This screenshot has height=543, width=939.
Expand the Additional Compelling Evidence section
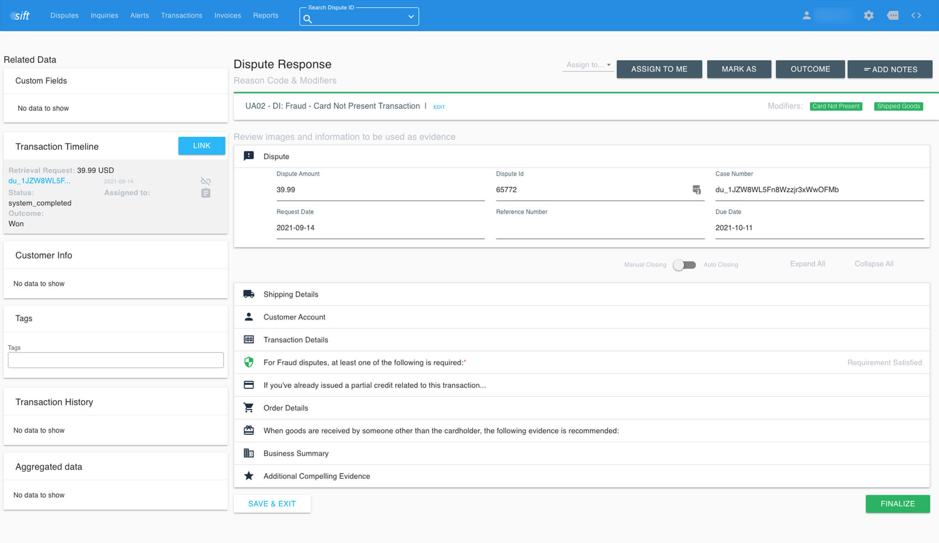click(x=316, y=476)
